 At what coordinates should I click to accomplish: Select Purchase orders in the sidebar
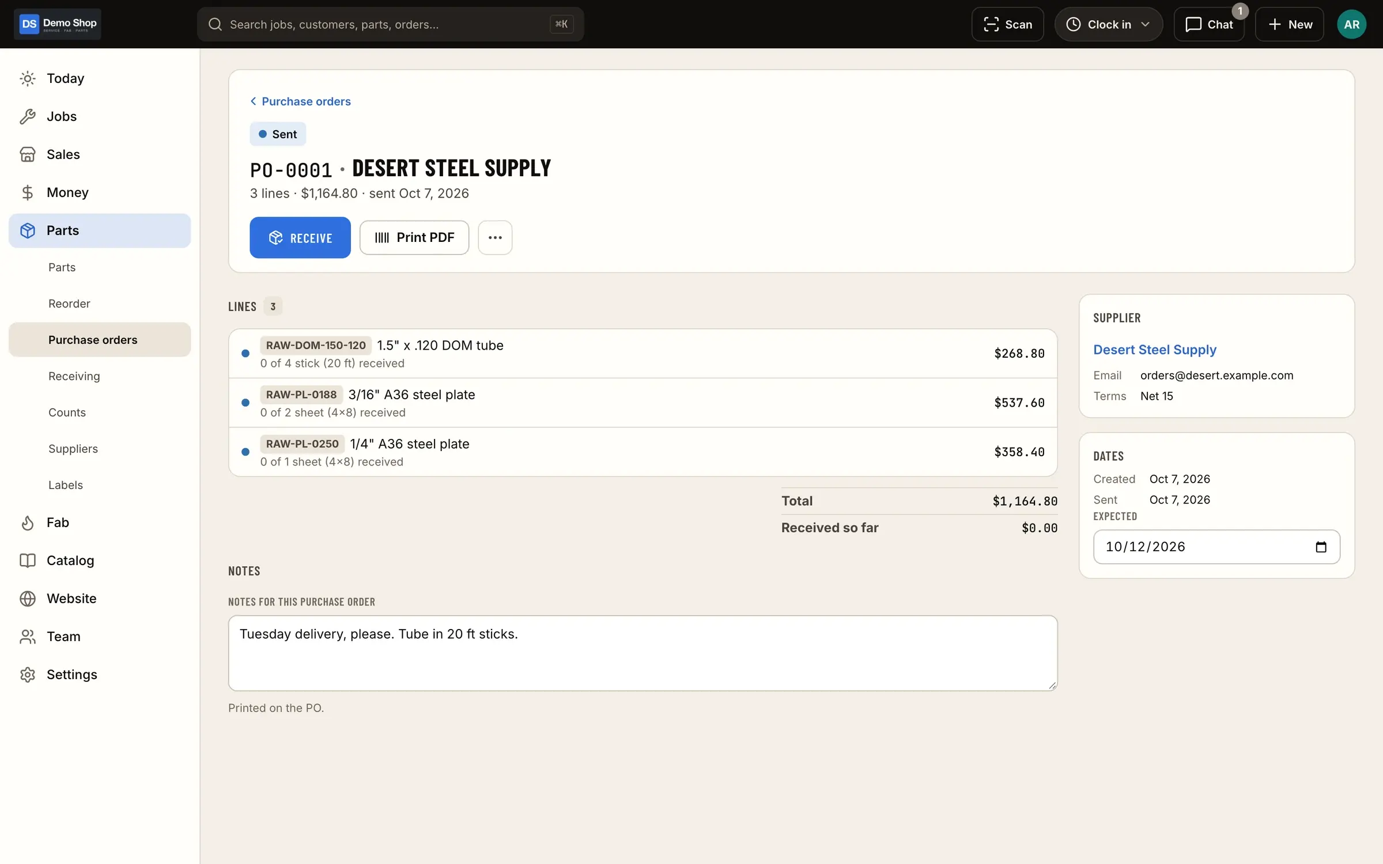point(100,340)
